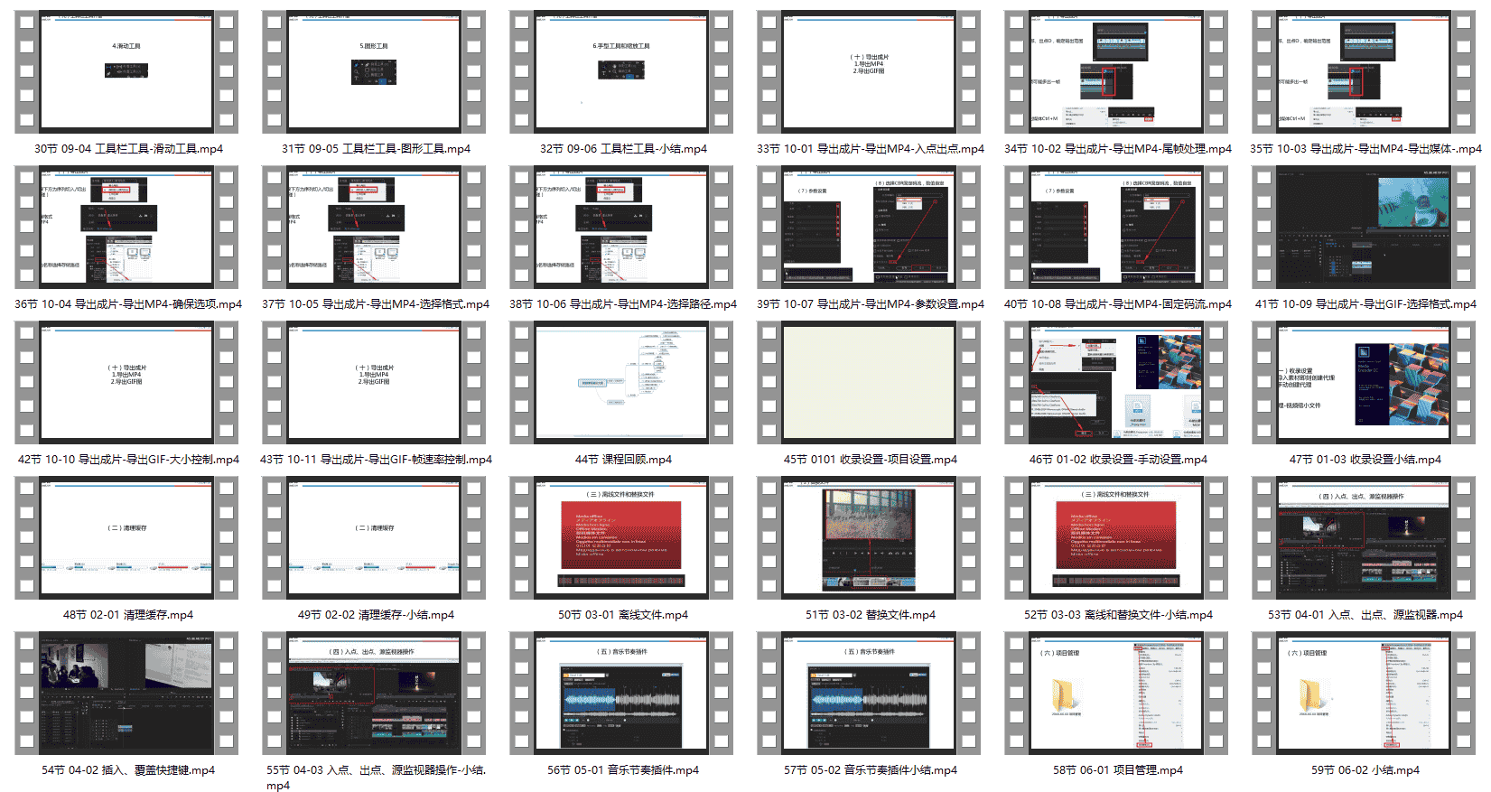Click the file name '43节 10-11 导出成片-导出GIF-帧速率控制.mp4'
Viewport: 1491px width, 792px height.
[376, 460]
